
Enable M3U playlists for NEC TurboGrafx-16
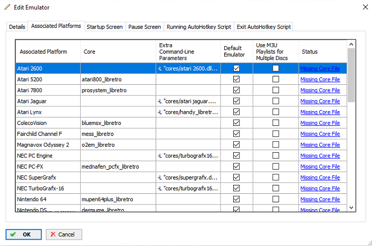(275, 188)
